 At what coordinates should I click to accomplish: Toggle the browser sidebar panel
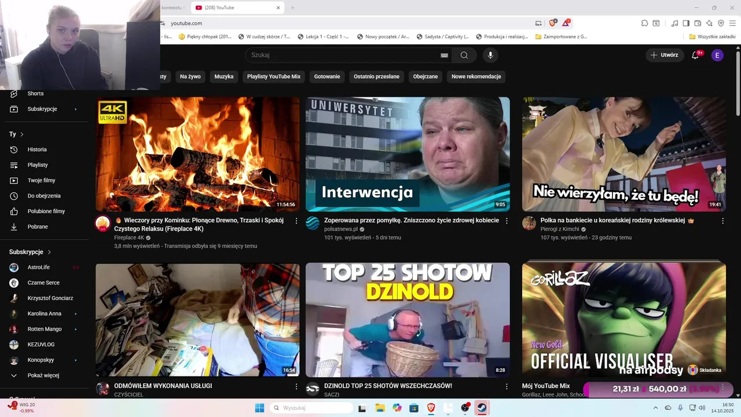point(686,23)
